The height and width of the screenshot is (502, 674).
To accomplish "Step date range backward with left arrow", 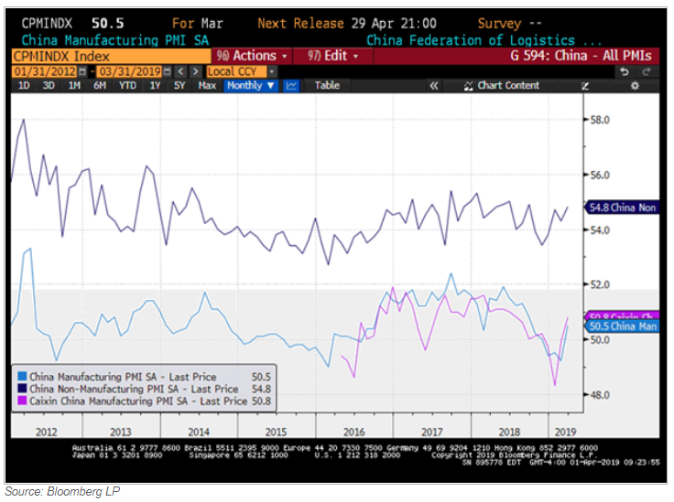I will click(x=180, y=71).
